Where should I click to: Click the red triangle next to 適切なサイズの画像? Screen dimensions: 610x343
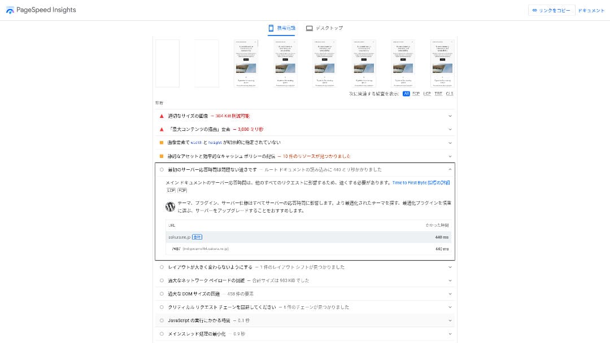pyautogui.click(x=162, y=116)
